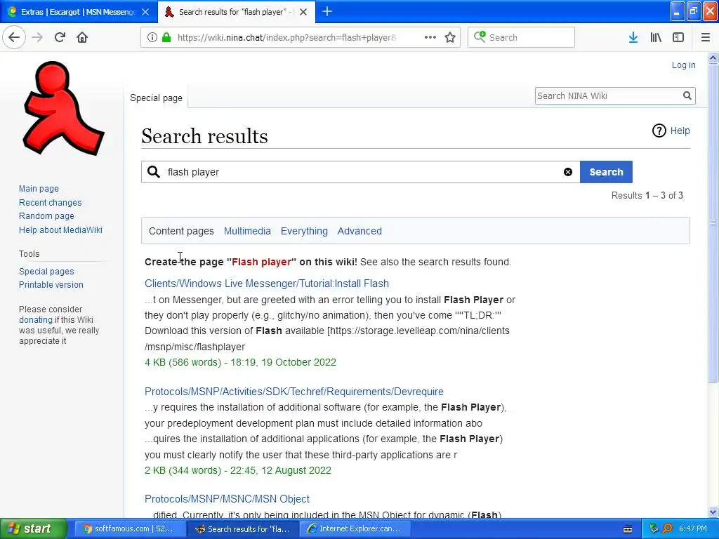Click the page scrollbar up arrow
The width and height of the screenshot is (719, 539).
click(x=713, y=58)
